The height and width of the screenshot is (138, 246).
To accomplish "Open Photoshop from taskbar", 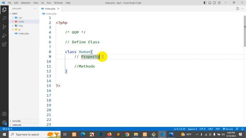I will (101, 135).
